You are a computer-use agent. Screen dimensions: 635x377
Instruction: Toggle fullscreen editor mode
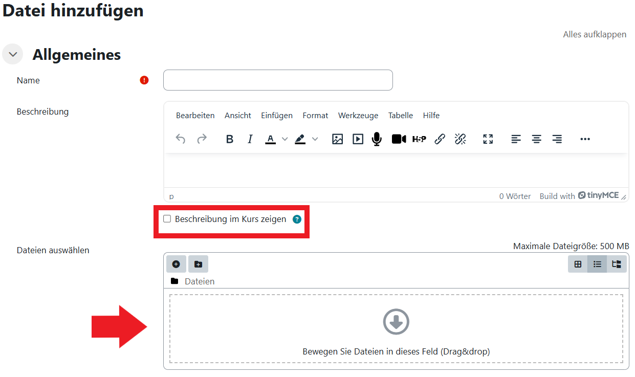click(x=488, y=139)
